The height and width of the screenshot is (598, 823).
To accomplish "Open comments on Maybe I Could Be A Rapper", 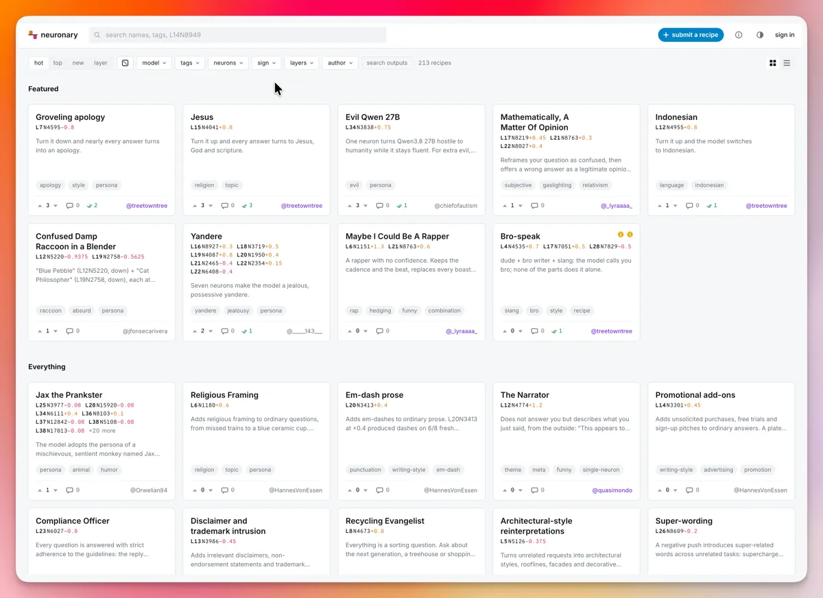I will click(382, 331).
